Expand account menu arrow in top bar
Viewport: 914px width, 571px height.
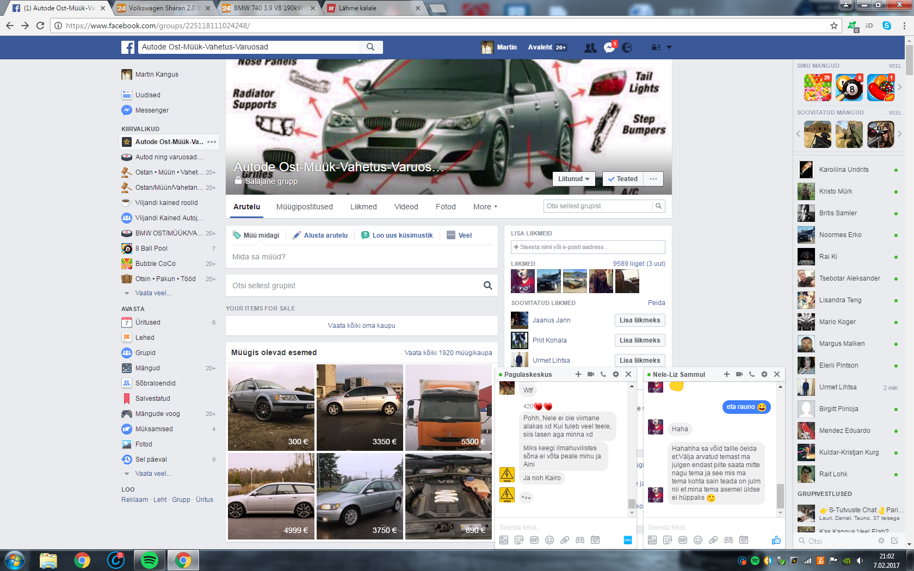click(669, 47)
